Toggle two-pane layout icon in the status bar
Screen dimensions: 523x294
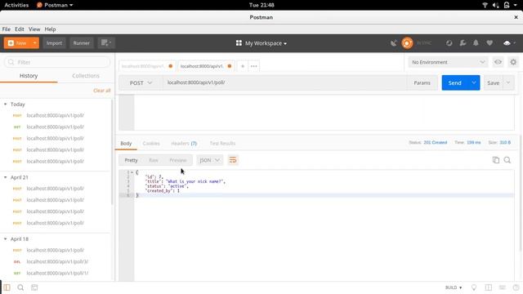pos(489,287)
